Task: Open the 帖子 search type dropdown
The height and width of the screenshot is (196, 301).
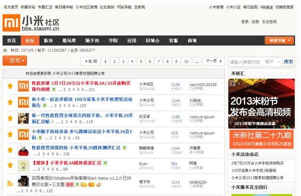Action: click(272, 61)
